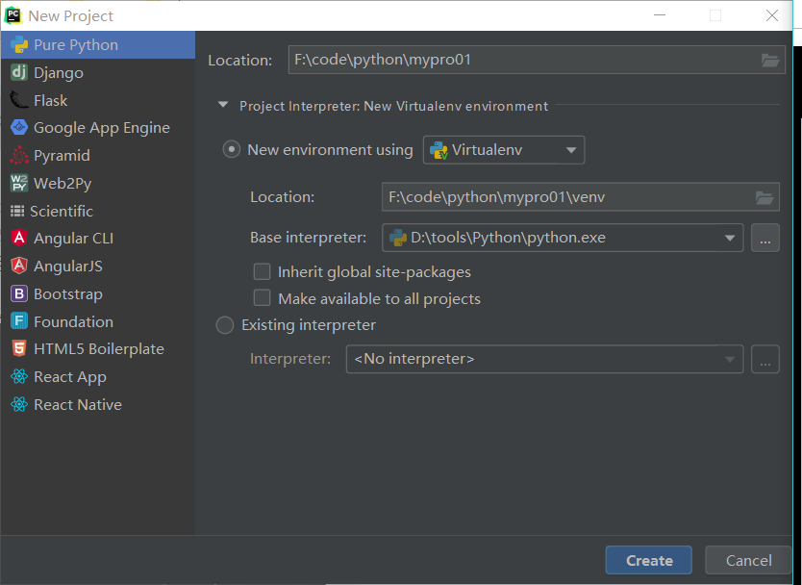Viewport: 802px width, 585px height.
Task: Select Django project type
Action: 98,73
